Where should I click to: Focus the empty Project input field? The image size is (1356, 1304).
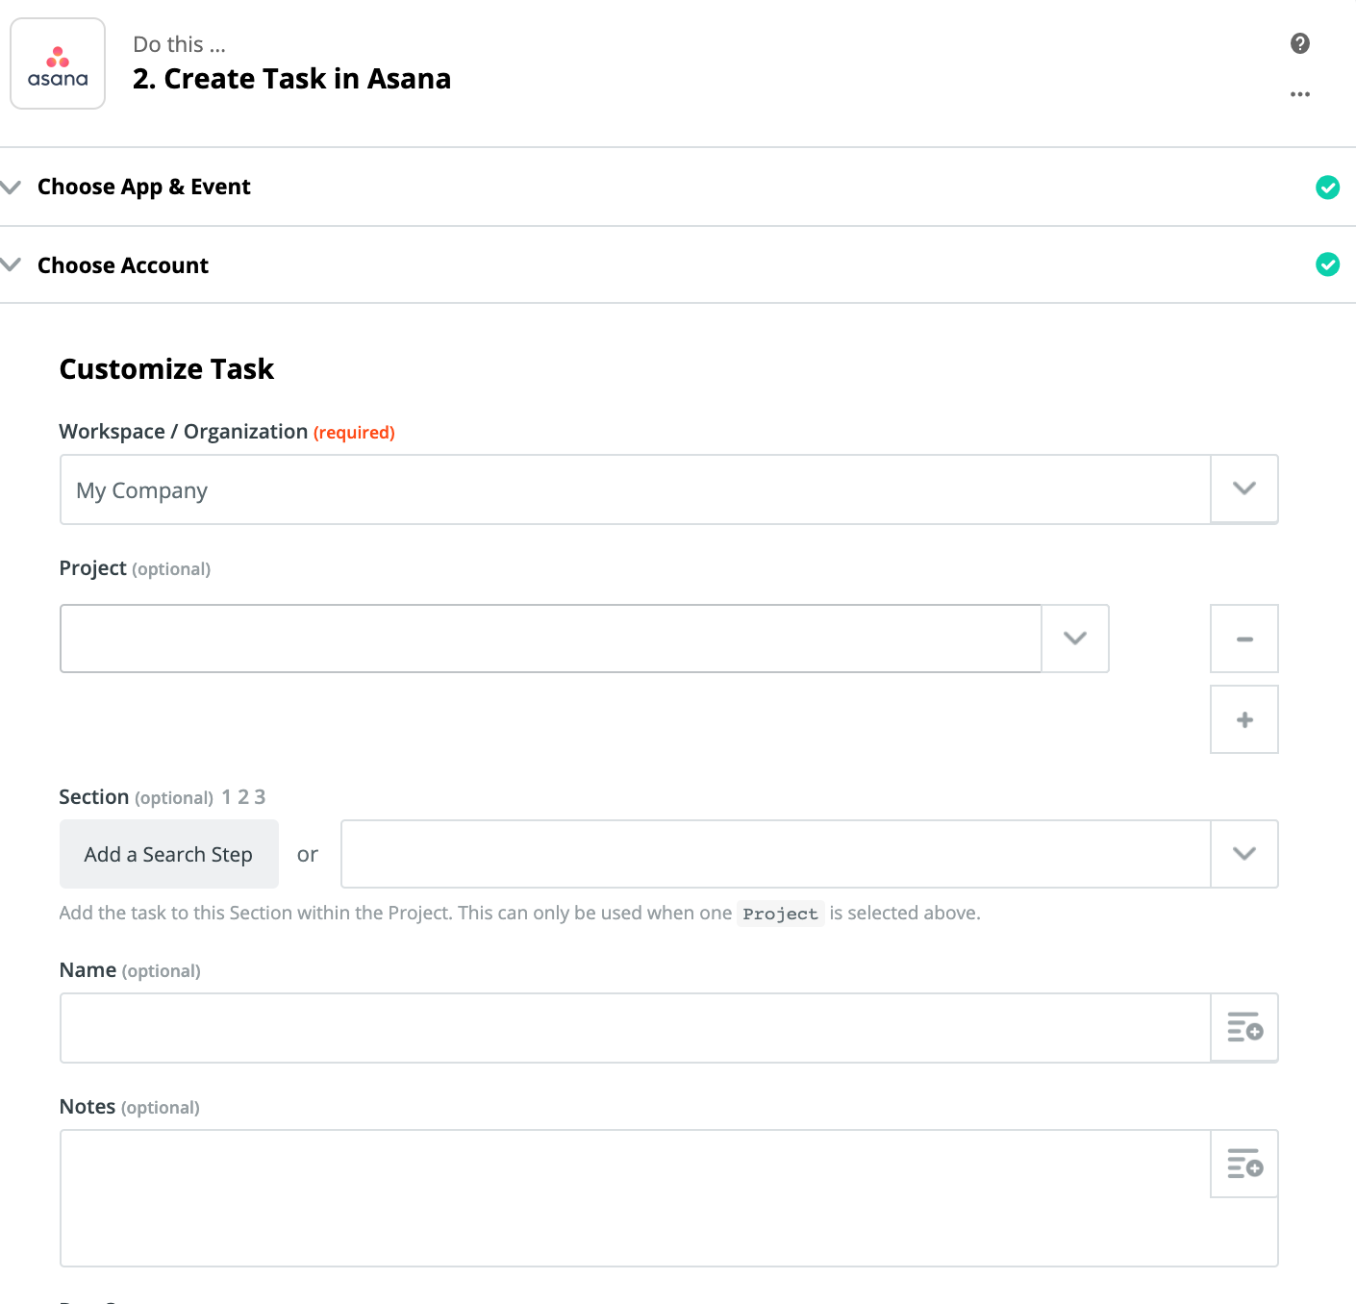551,639
